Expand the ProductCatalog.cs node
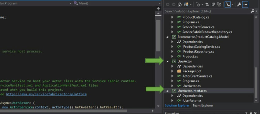Screen dimensions: 260x114 (172, 17)
